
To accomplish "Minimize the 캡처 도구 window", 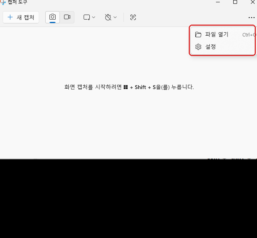I will coord(218,2).
